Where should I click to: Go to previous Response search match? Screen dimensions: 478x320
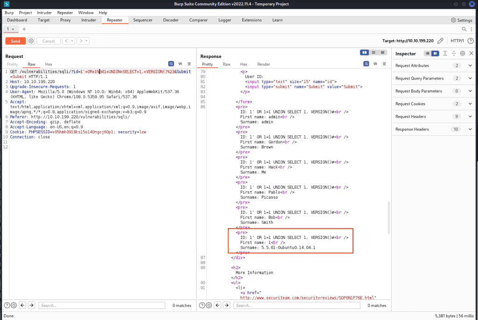pos(218,306)
